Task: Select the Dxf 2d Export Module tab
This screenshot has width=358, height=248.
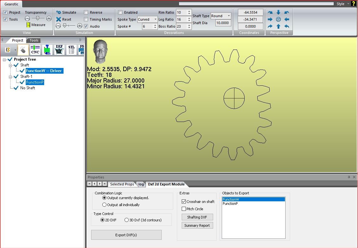Action: tap(166, 184)
